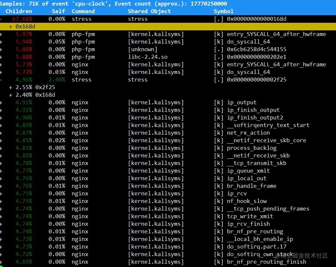This screenshot has width=336, height=267.
Task: Click the Children column header
Action: [x=19, y=11]
